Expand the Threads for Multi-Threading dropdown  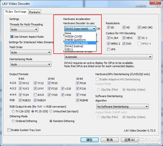(x=24, y=29)
